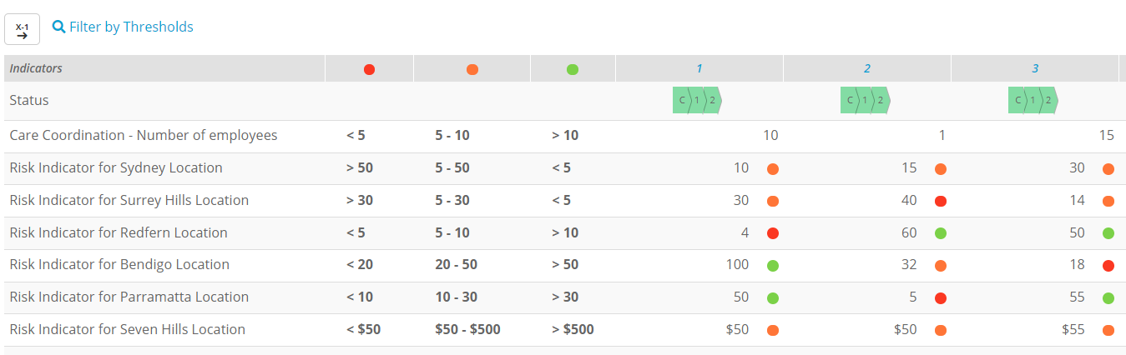Click red dot for Bendigo in column 3
The width and height of the screenshot is (1126, 355).
1108,266
